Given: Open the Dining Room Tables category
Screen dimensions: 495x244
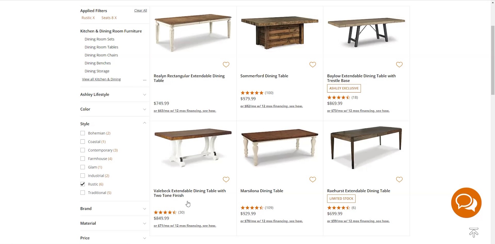Looking at the screenshot, I should 101,47.
